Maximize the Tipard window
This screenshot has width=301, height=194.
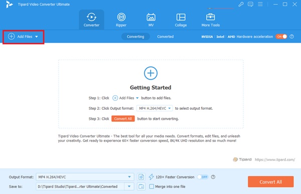285,4
